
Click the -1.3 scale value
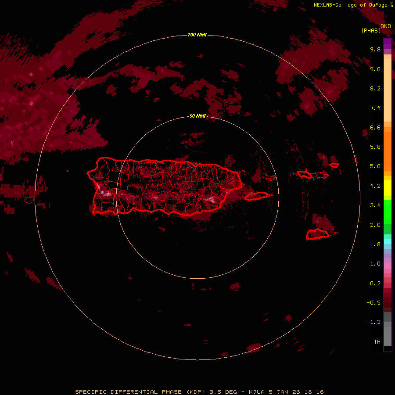373,322
